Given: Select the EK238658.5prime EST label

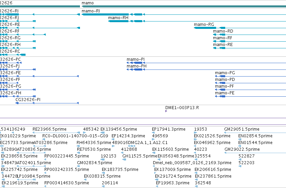Looking at the screenshot, I should [x=19, y=156].
